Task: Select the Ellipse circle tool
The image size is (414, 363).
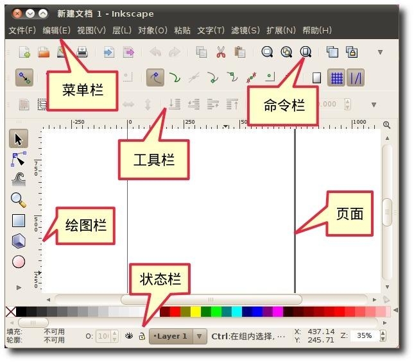Action: [x=19, y=262]
